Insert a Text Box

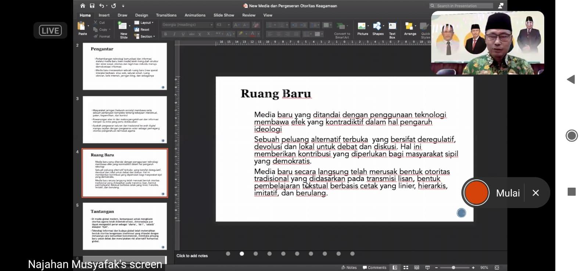point(392,27)
